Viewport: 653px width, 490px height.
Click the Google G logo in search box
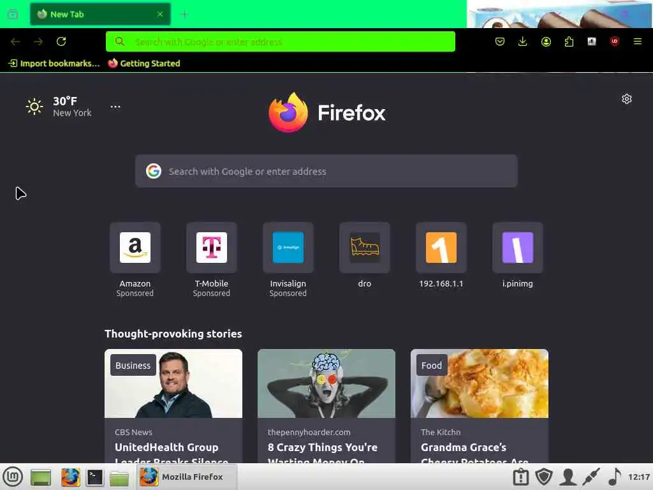(154, 171)
